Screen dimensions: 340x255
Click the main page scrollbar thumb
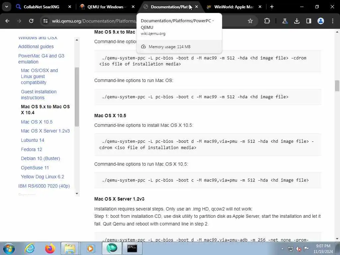[x=337, y=86]
